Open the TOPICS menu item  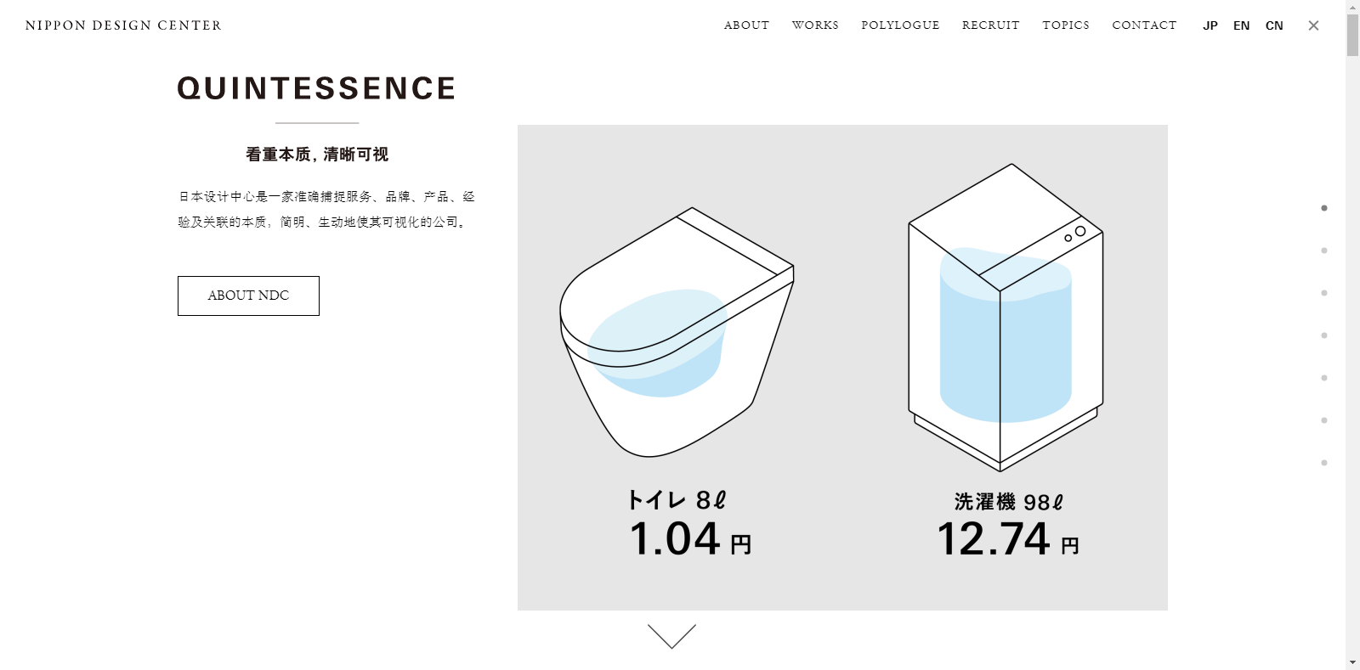(1066, 25)
